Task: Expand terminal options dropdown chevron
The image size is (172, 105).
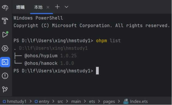Action: pos(66,7)
